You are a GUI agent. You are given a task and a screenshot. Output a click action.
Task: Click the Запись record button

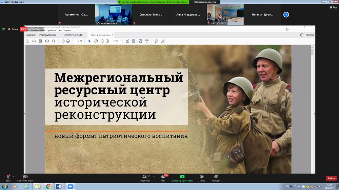click(x=202, y=178)
